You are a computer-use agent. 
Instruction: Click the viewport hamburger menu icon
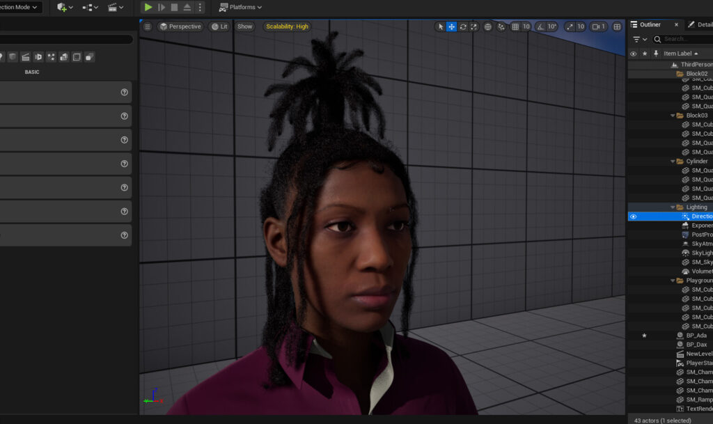148,26
